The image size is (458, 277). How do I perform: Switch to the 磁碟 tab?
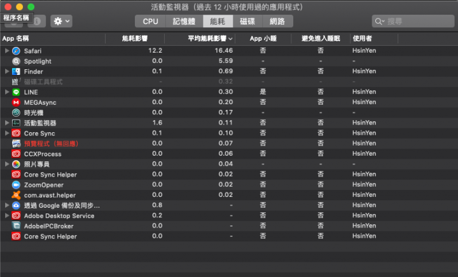point(247,22)
